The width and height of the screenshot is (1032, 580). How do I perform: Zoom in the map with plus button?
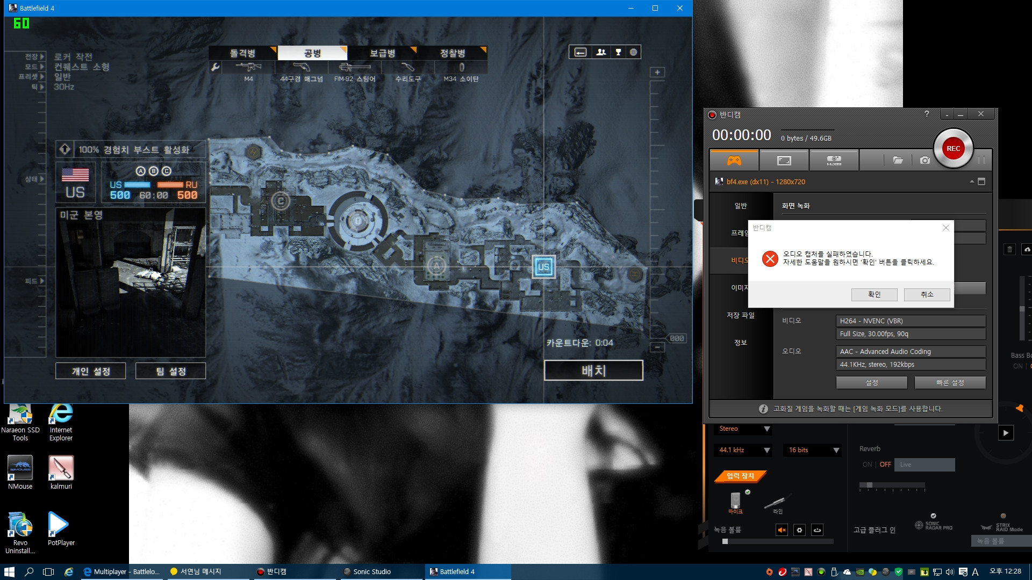[x=657, y=72]
